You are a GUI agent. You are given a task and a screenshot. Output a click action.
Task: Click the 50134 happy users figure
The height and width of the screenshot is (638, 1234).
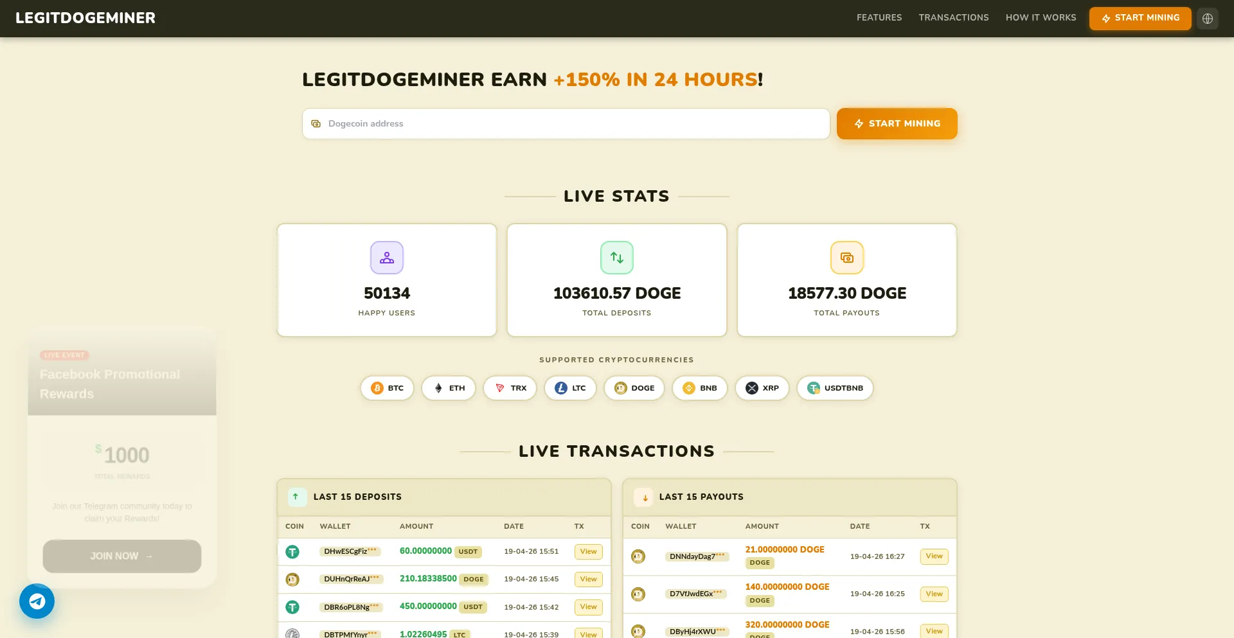point(387,294)
